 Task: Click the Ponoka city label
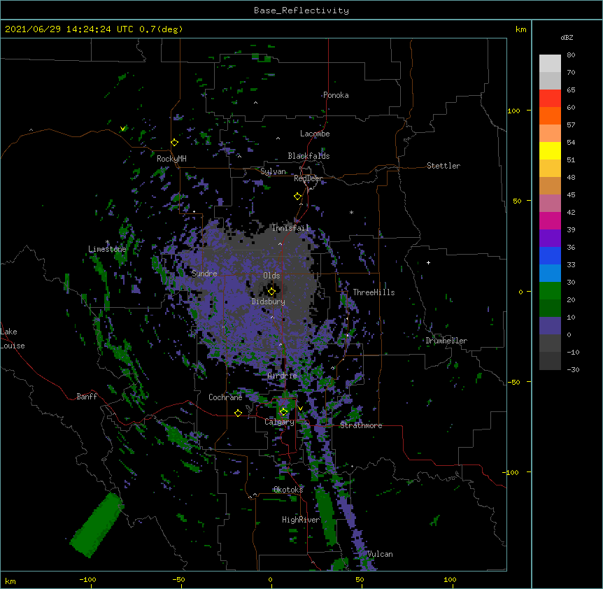coord(336,95)
